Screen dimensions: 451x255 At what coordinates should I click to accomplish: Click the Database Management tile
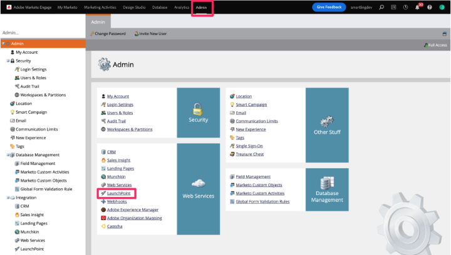(x=327, y=189)
